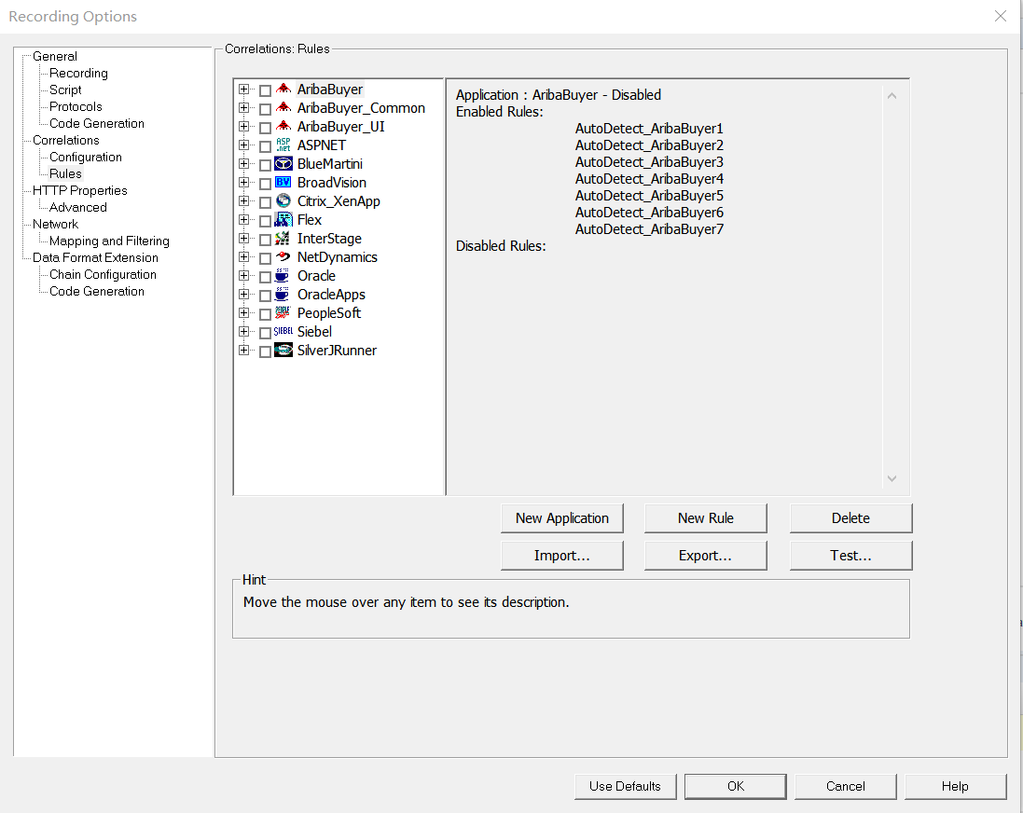
Task: Expand the AribaBuyer tree node
Action: click(244, 89)
